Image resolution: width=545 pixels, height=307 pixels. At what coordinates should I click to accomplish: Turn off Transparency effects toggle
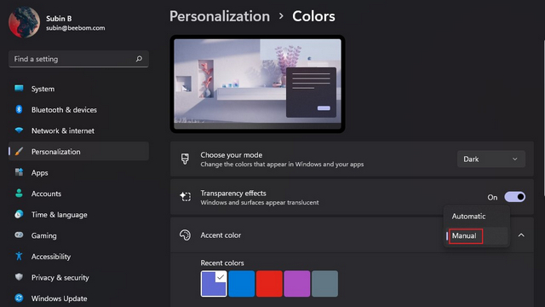point(514,197)
